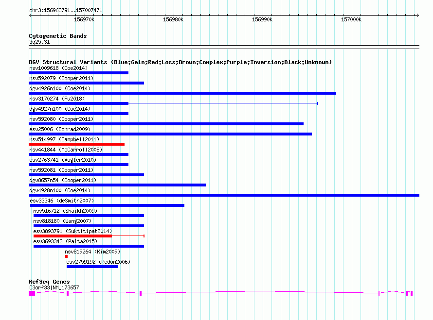The image size is (433, 320).
Task: Open the nsv592080 (Cooper2011) long blue bar
Action: click(x=166, y=124)
